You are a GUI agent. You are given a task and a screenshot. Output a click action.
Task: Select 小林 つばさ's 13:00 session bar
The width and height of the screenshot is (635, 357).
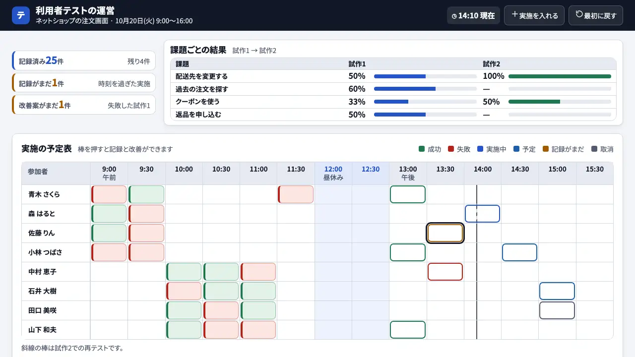click(x=408, y=252)
